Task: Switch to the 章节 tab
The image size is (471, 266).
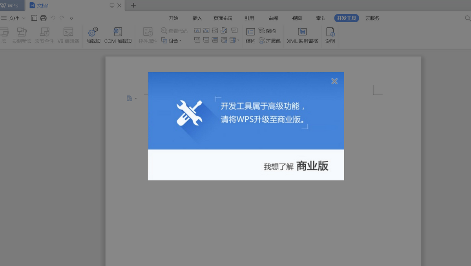Action: coord(321,18)
